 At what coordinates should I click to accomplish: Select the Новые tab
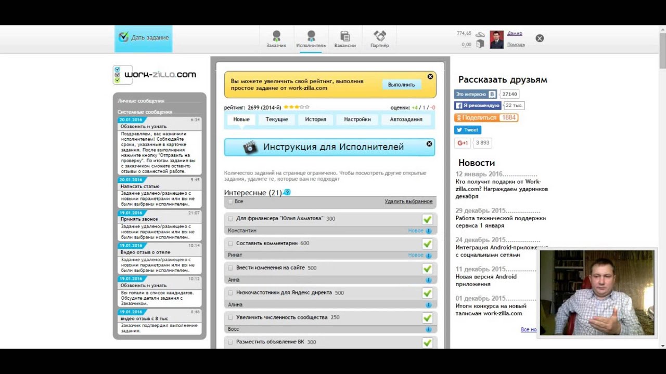241,119
